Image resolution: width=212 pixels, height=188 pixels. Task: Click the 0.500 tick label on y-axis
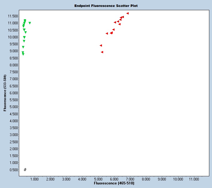(x=13, y=170)
